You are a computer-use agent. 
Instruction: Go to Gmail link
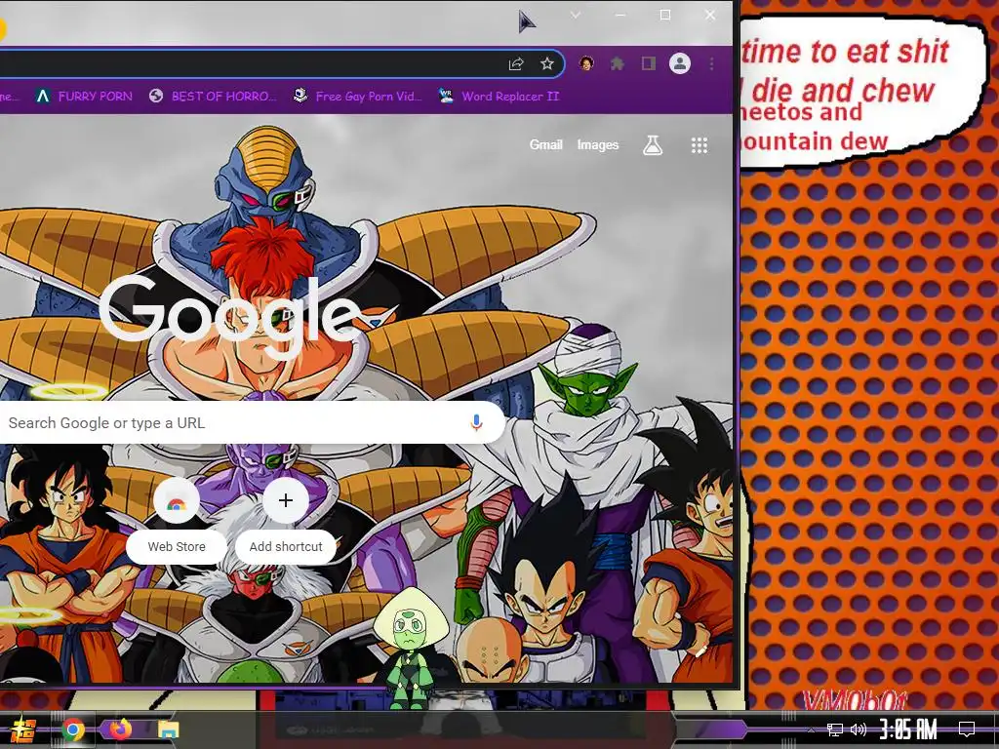(x=545, y=144)
